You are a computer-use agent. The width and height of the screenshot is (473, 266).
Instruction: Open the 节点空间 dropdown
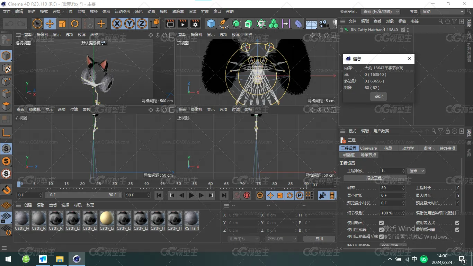pos(381,11)
